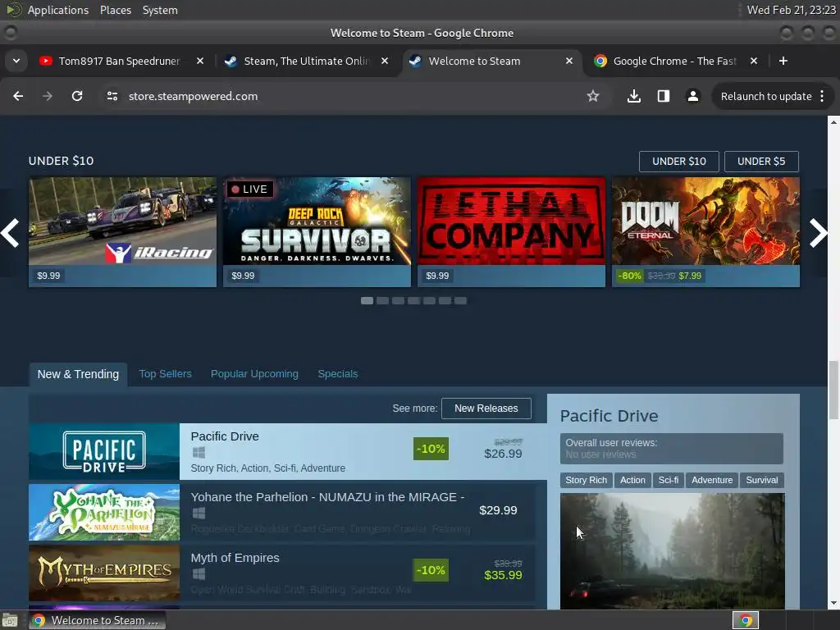Click the New Releases button
The image size is (840, 630).
(486, 409)
